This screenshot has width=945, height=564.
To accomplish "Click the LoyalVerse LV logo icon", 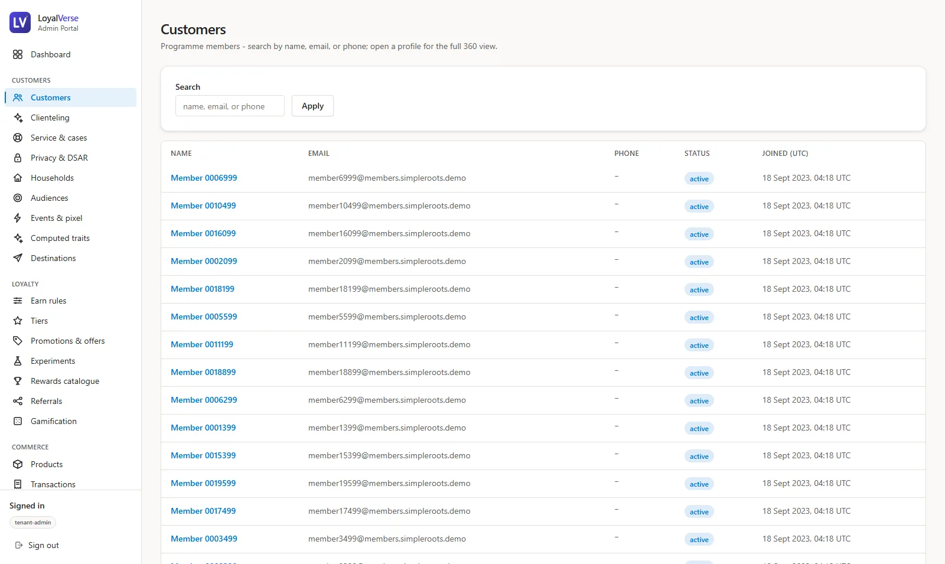I will (x=20, y=22).
